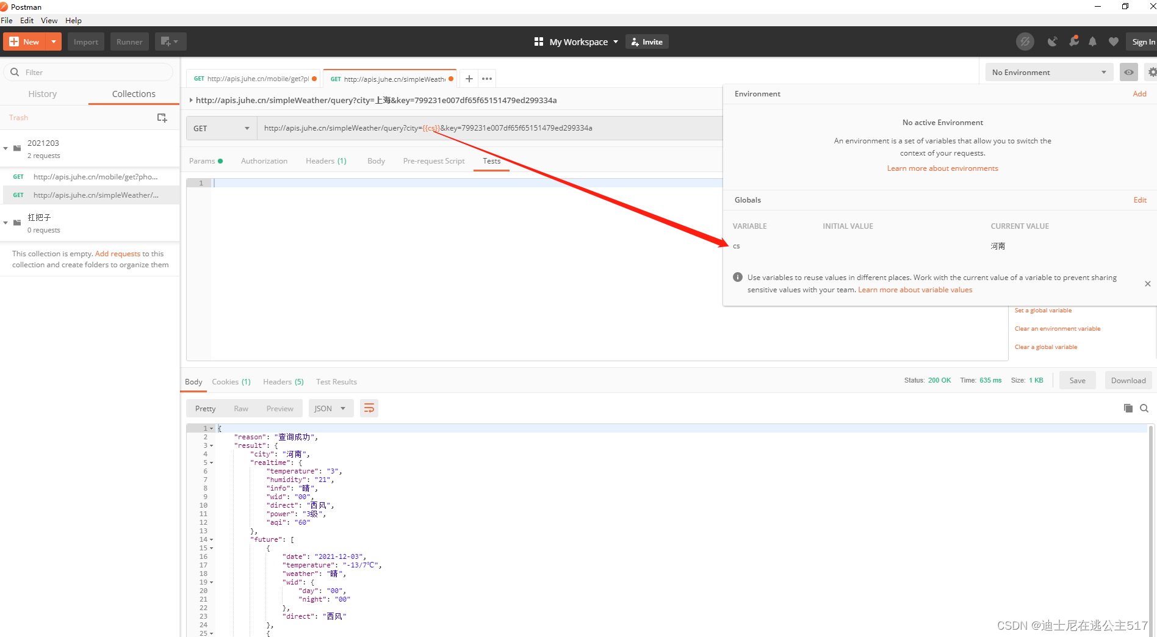The height and width of the screenshot is (637, 1157).
Task: Select the Raw response view
Action: pyautogui.click(x=241, y=408)
